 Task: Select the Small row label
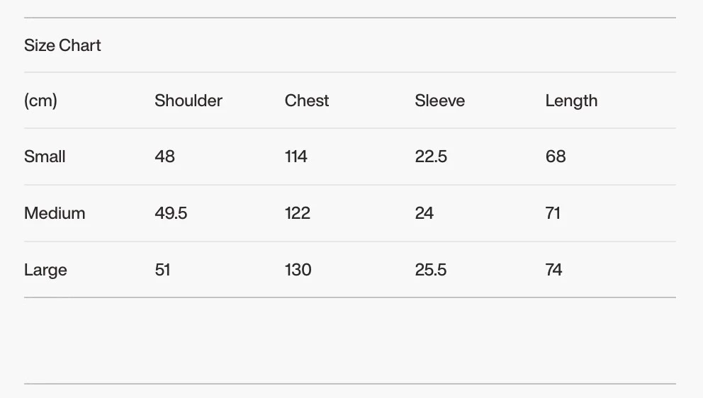(x=45, y=157)
